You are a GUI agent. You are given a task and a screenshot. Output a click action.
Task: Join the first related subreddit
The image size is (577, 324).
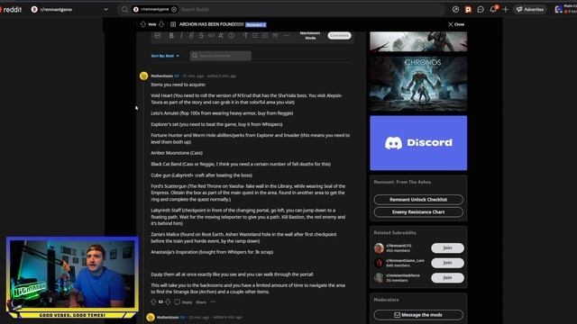[x=447, y=248]
